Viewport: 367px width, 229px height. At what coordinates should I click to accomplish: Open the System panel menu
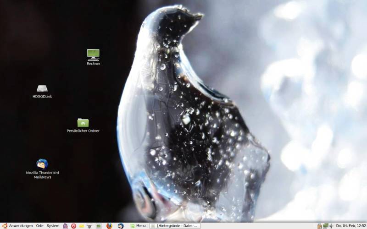click(x=53, y=226)
